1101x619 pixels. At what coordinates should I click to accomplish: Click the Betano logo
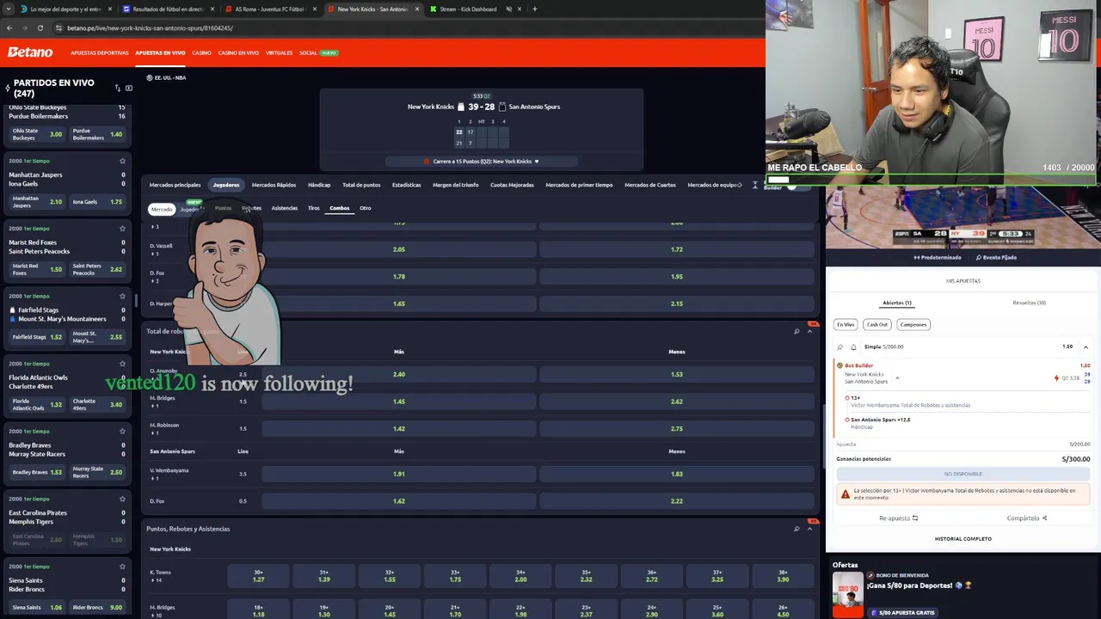[x=30, y=52]
